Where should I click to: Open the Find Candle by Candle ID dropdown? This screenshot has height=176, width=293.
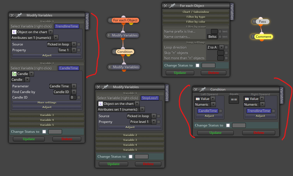pyautogui.click(x=74, y=92)
